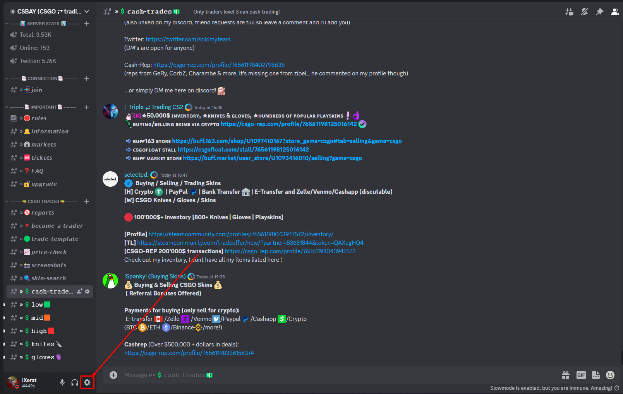Open the FAQ channel

pos(50,171)
